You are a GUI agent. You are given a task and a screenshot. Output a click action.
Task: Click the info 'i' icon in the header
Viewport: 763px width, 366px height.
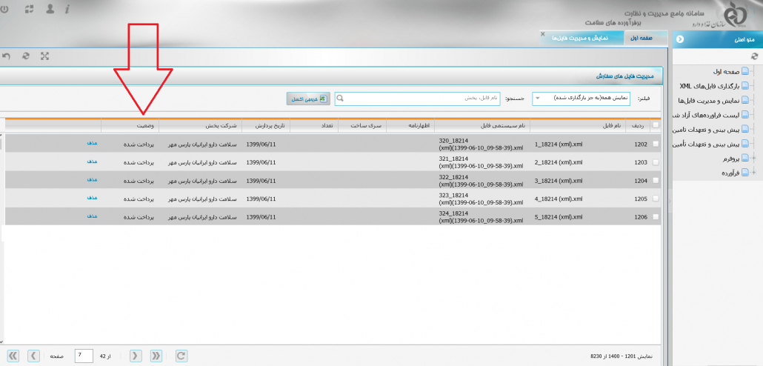click(x=68, y=10)
